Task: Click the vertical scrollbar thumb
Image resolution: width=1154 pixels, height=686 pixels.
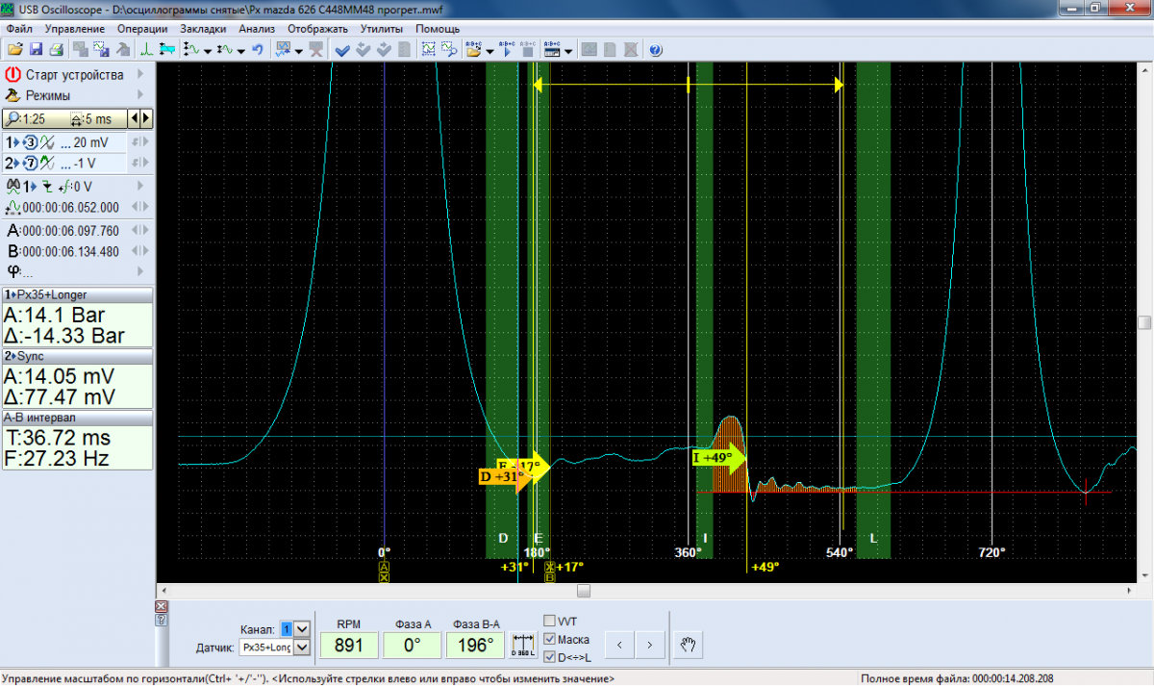Action: coord(1144,323)
